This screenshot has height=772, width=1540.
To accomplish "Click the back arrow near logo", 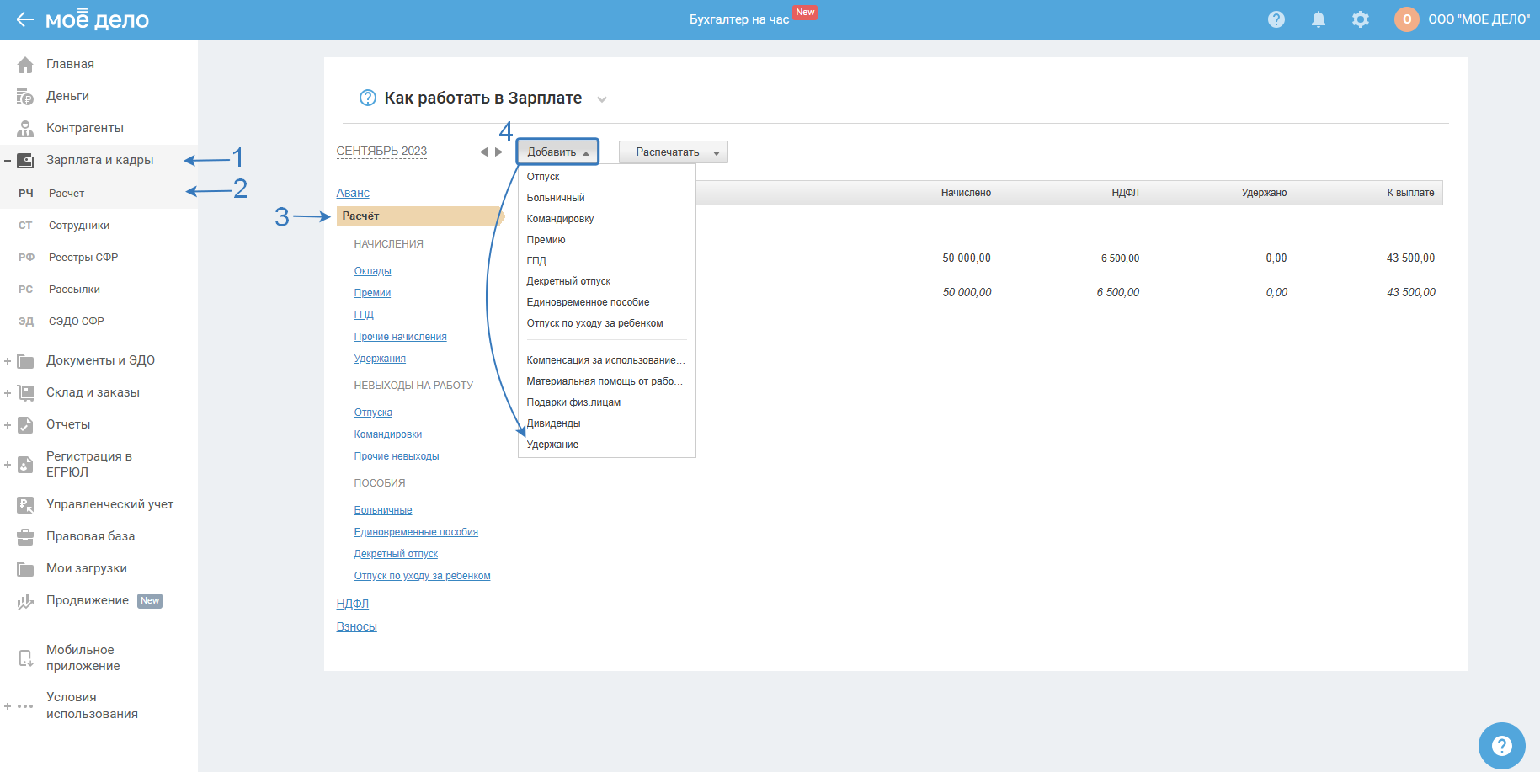I will pos(24,19).
